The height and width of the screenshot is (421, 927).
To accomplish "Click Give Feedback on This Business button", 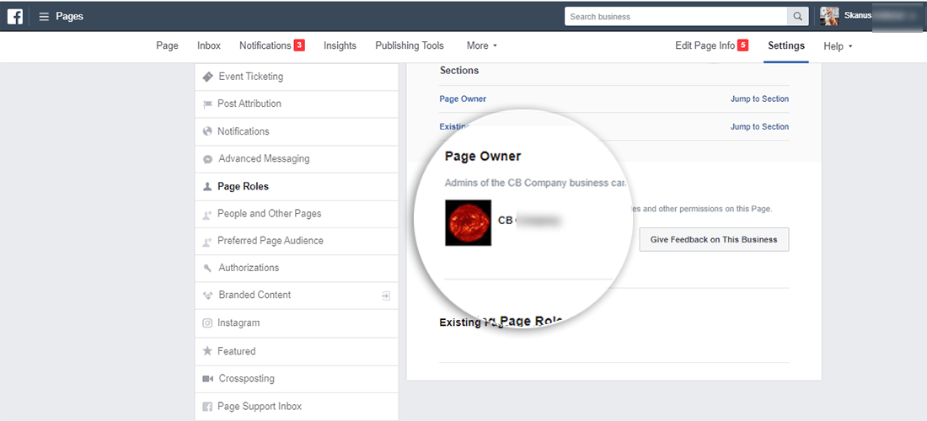I will [x=714, y=240].
